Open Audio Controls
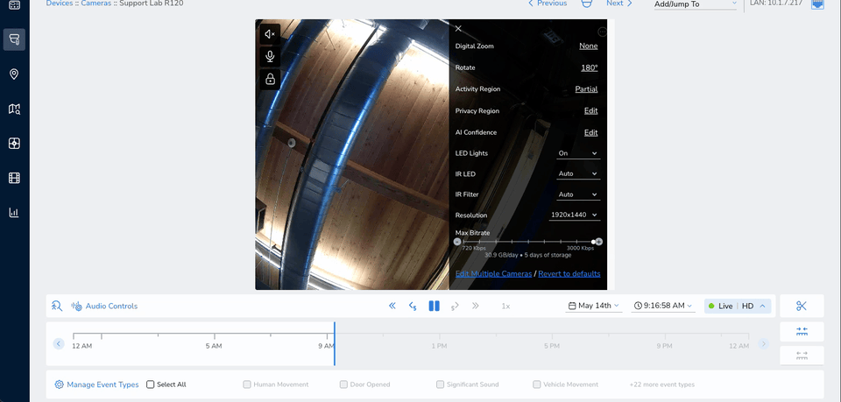Screen dimensions: 841x402 (104, 306)
